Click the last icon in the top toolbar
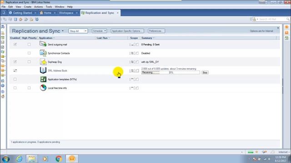This screenshot has height=163, width=291. (x=37, y=19)
